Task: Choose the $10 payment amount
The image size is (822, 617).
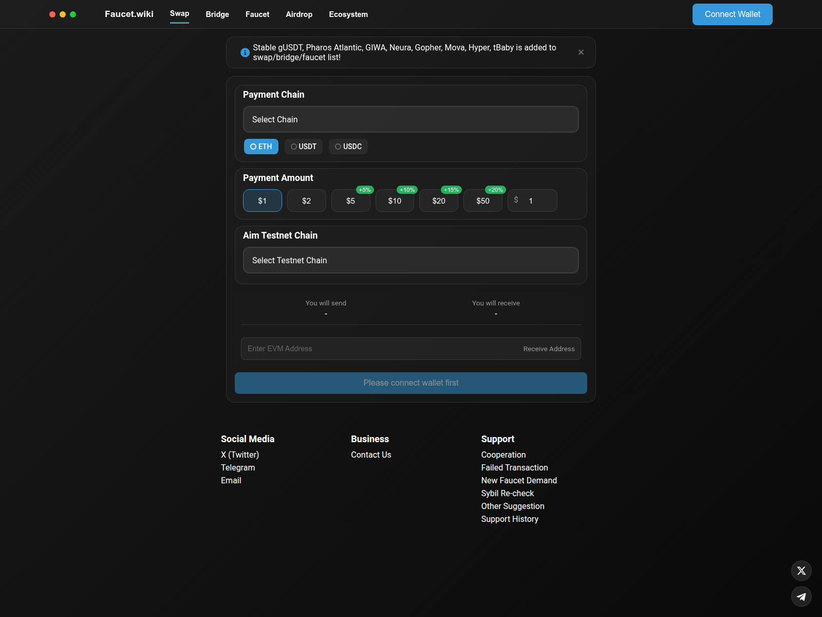Action: [395, 201]
